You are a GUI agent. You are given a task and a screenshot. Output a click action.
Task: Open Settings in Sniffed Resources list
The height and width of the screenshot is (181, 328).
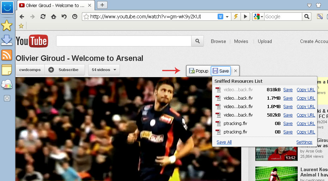click(x=304, y=142)
